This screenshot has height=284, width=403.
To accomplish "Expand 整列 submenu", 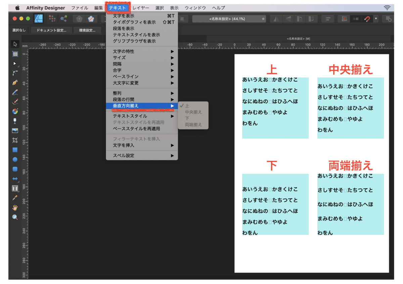I will pos(142,93).
